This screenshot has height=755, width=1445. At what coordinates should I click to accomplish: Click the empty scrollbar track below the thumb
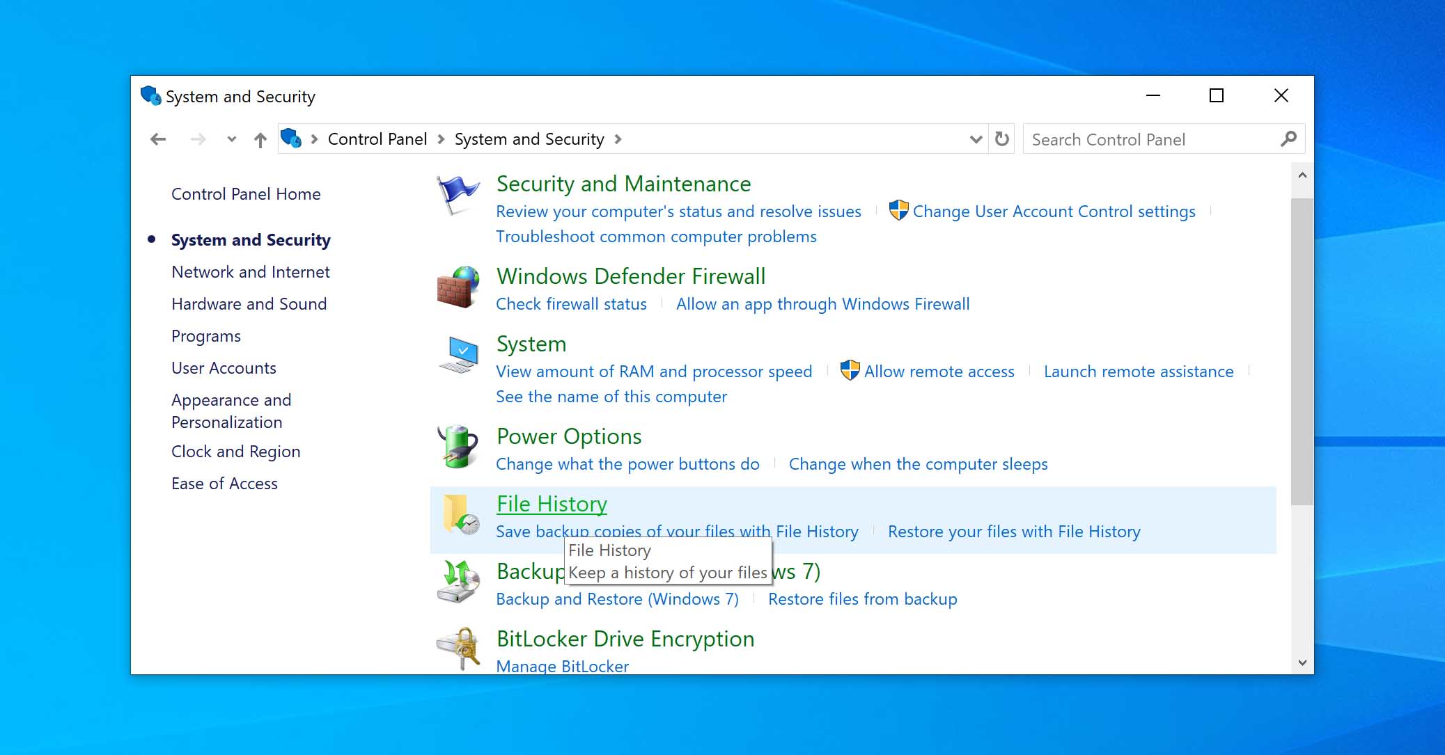coord(1302,578)
